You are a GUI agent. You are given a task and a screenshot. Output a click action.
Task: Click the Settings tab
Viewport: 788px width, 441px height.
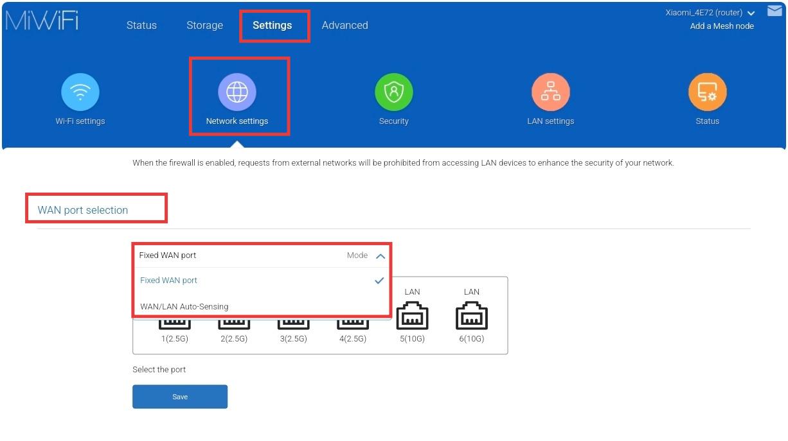tap(272, 26)
